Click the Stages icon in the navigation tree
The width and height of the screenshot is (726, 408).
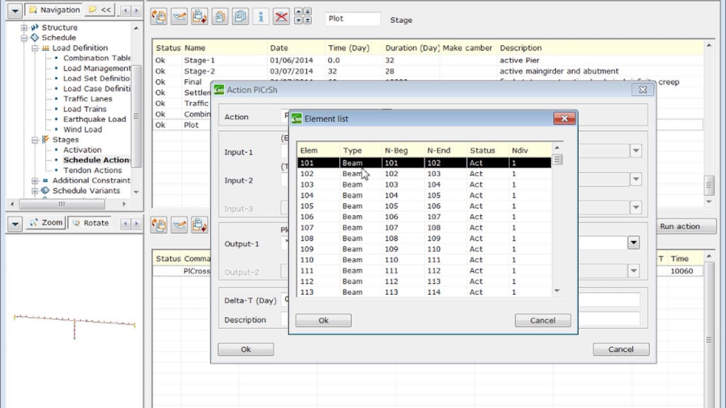point(45,139)
